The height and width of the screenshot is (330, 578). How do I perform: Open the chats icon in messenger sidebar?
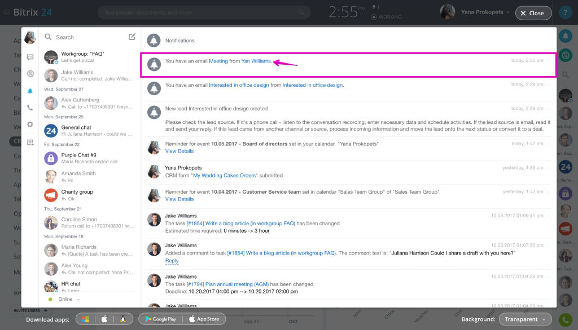coord(30,57)
